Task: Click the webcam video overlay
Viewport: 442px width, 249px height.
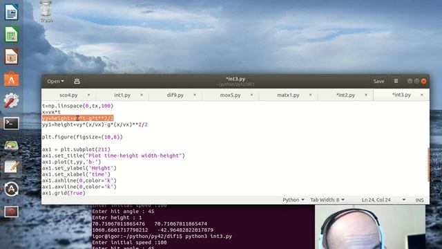Action: [x=370, y=227]
